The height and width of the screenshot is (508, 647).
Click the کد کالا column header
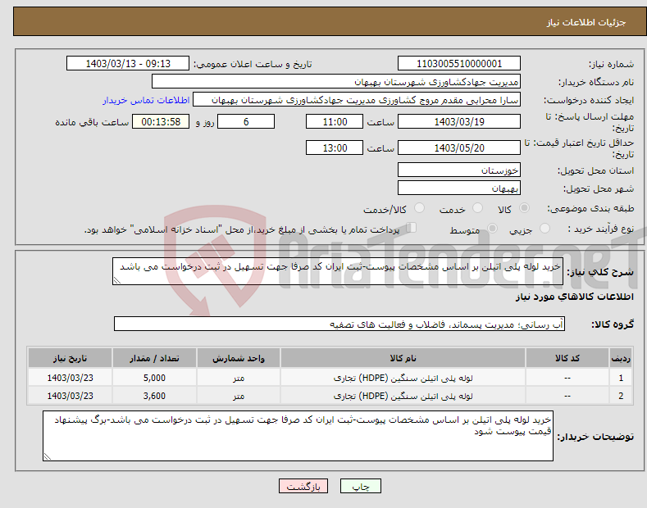tap(567, 358)
